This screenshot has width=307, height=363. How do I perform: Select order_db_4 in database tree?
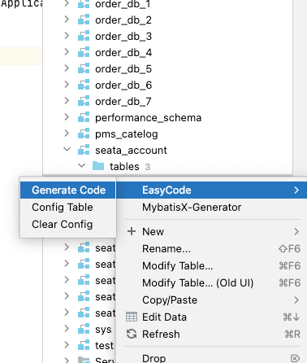123,53
